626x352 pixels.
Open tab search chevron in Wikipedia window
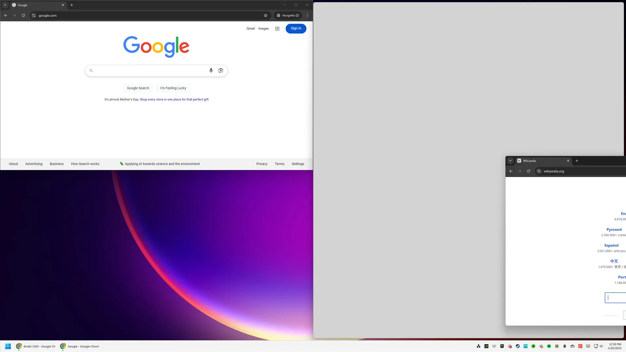(510, 161)
